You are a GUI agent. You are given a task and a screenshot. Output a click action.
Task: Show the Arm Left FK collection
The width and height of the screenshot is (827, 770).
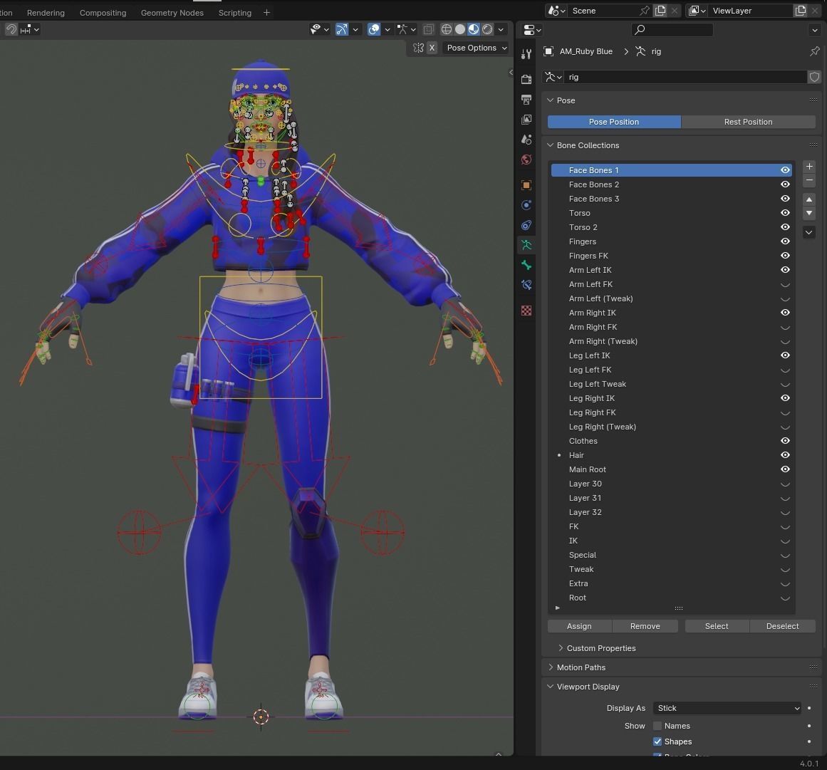pos(785,284)
